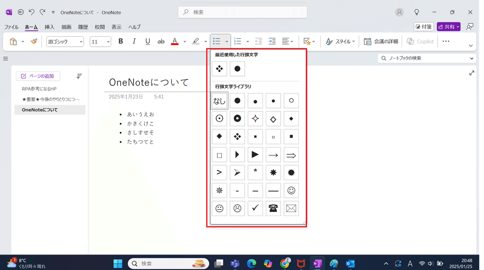This screenshot has height=270, width=484.
Task: Select the four-diamond recently used bullet
Action: (219, 69)
